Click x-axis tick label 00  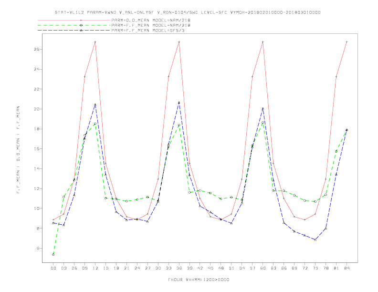53,268
